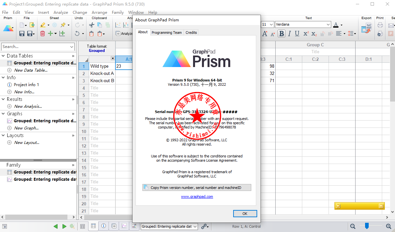Image resolution: width=395 pixels, height=232 pixels.
Task: Click Copy Prism version number button
Action: 197,188
